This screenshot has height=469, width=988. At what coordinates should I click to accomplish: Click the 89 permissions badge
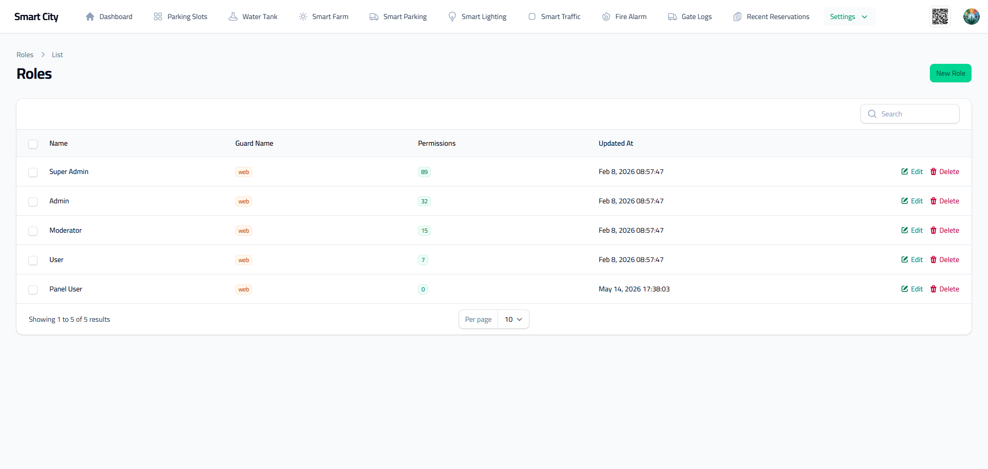point(424,172)
